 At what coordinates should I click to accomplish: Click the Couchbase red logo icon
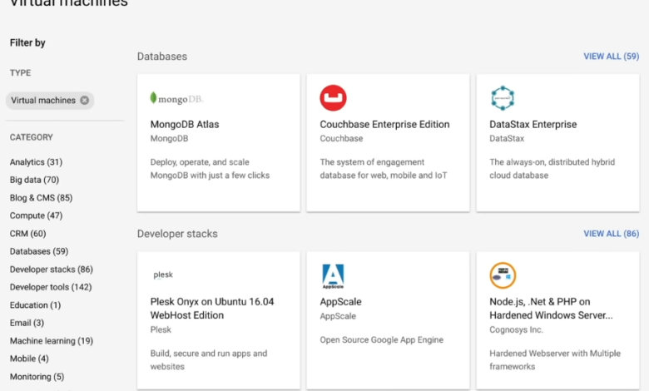point(333,98)
